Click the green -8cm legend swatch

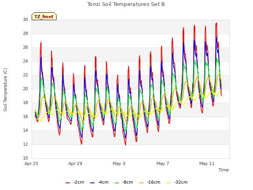pos(117,183)
